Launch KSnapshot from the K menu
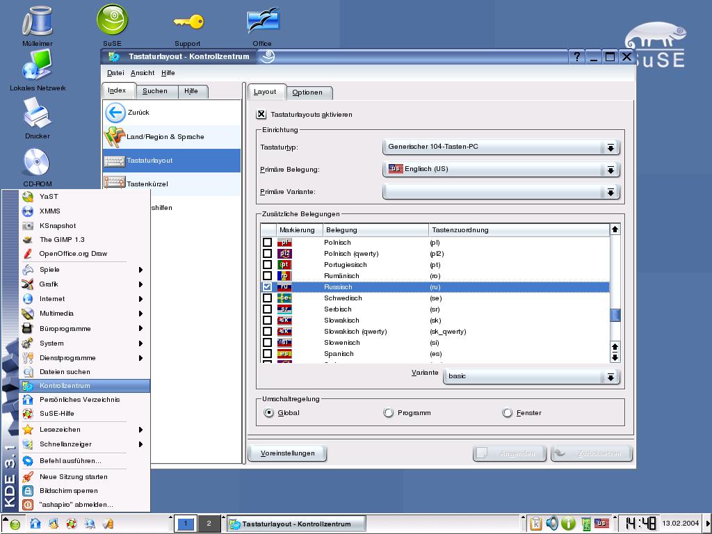 coord(84,226)
